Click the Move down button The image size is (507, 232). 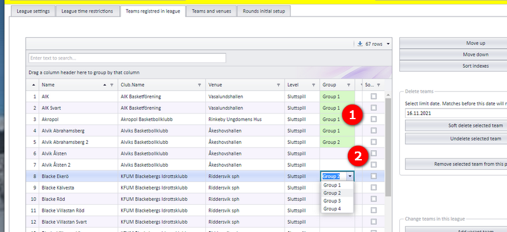point(453,55)
